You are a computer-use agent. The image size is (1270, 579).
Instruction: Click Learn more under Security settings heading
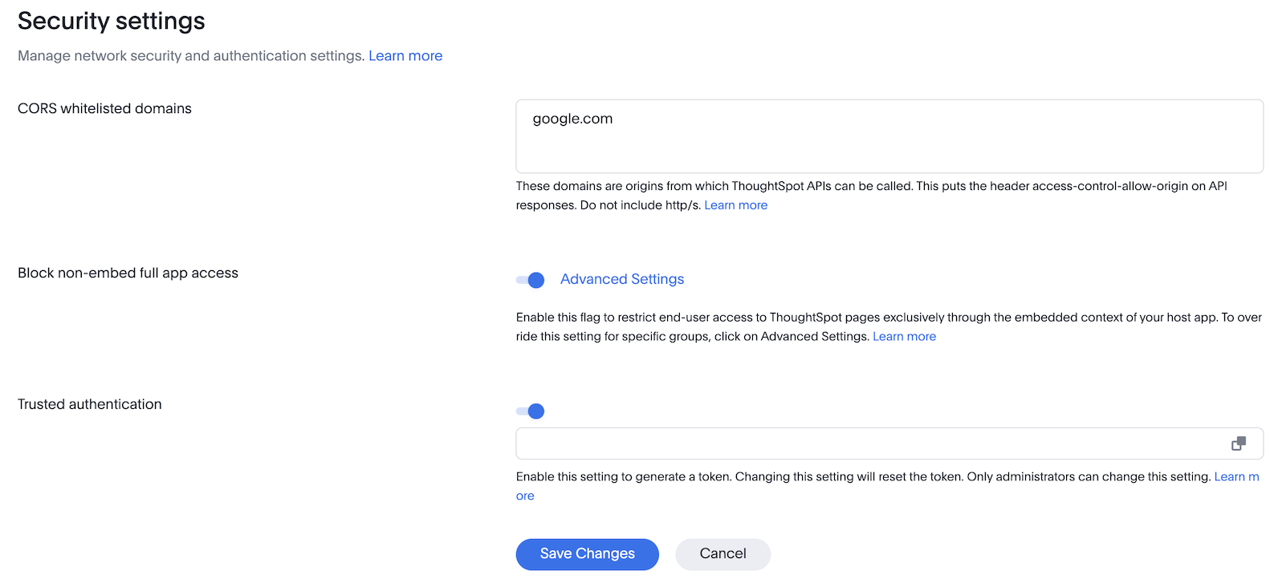[x=405, y=55]
